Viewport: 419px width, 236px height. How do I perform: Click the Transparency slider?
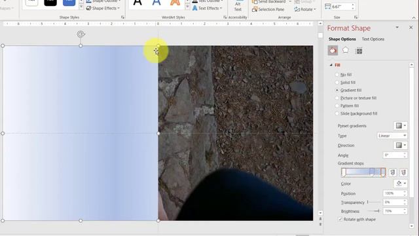[x=374, y=202]
